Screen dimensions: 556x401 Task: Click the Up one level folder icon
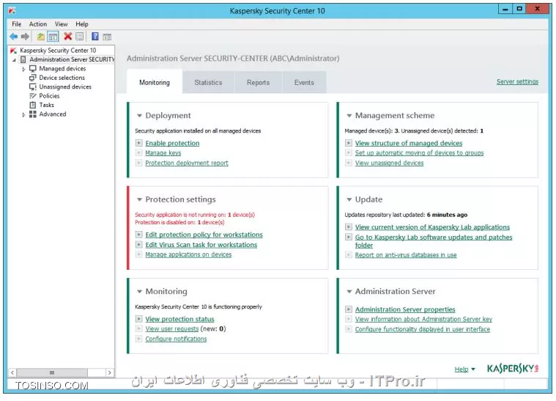(x=41, y=37)
